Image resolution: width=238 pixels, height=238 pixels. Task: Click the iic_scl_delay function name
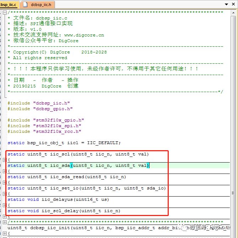[60, 211]
